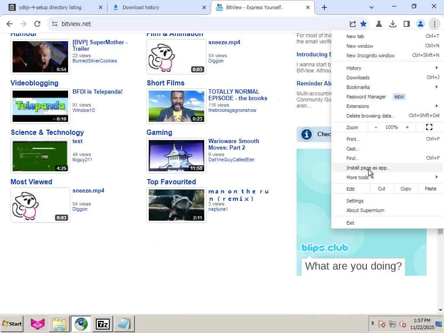Choose Exit from the menu
444x333 pixels.
click(387, 223)
